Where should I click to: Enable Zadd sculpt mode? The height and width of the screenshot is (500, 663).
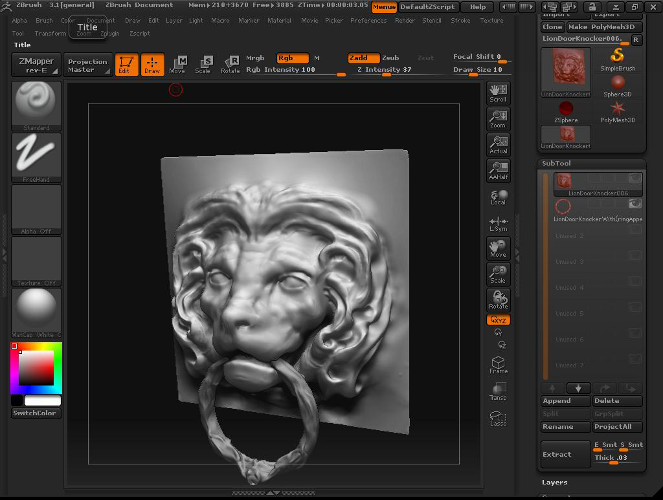(x=364, y=58)
